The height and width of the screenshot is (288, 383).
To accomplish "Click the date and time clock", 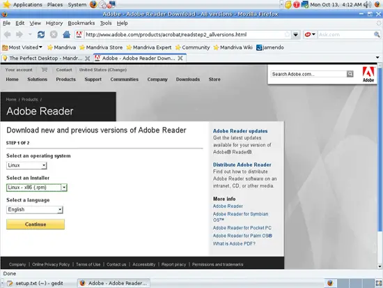I will tap(336, 4).
